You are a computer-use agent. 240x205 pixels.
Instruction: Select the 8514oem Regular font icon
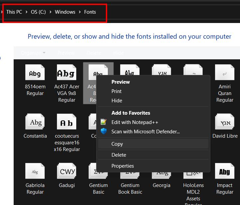35,73
